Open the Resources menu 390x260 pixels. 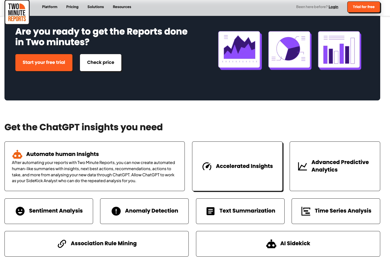pyautogui.click(x=122, y=7)
